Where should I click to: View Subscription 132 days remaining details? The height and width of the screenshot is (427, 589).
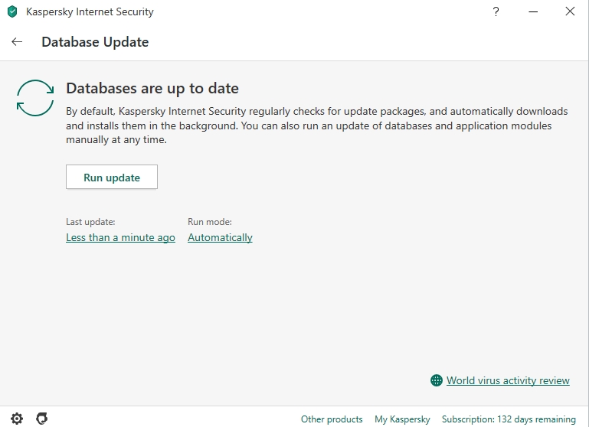[x=509, y=419]
